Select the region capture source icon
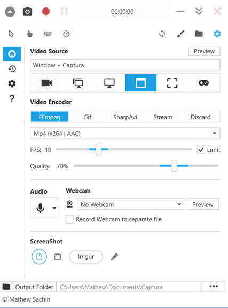228x308 pixels. 172,83
